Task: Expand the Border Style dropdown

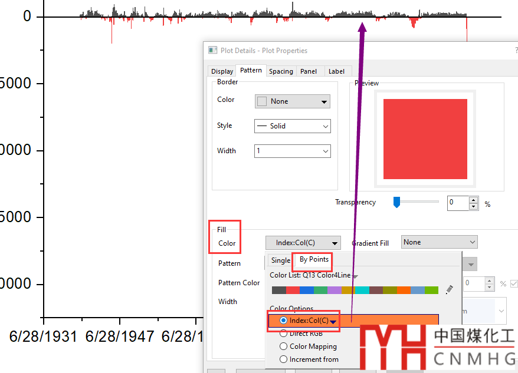Action: (292, 126)
